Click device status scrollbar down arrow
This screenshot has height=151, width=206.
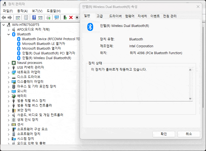click(190, 99)
